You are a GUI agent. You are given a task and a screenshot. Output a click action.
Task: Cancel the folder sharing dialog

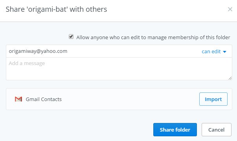[216, 130]
